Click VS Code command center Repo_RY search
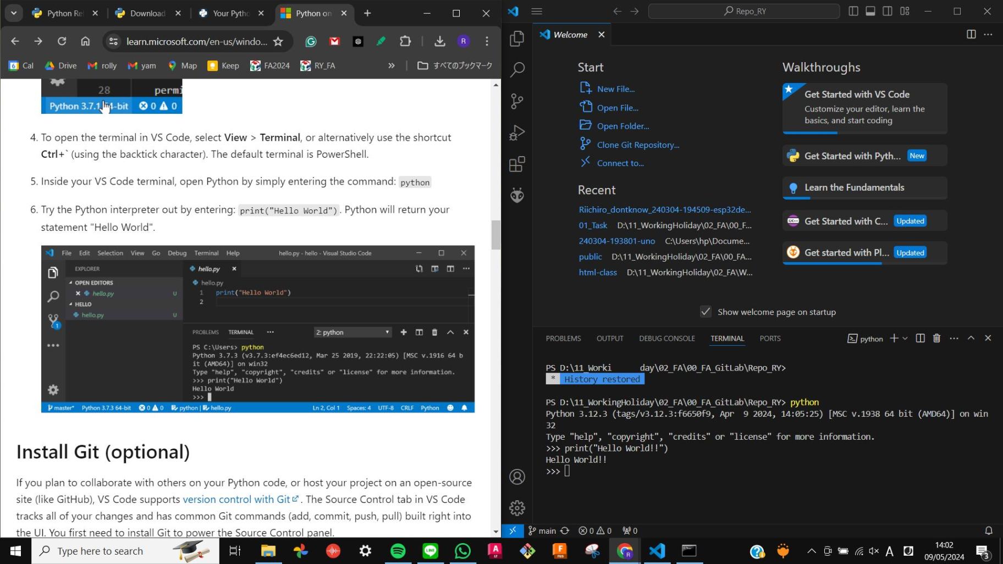 [x=744, y=11]
